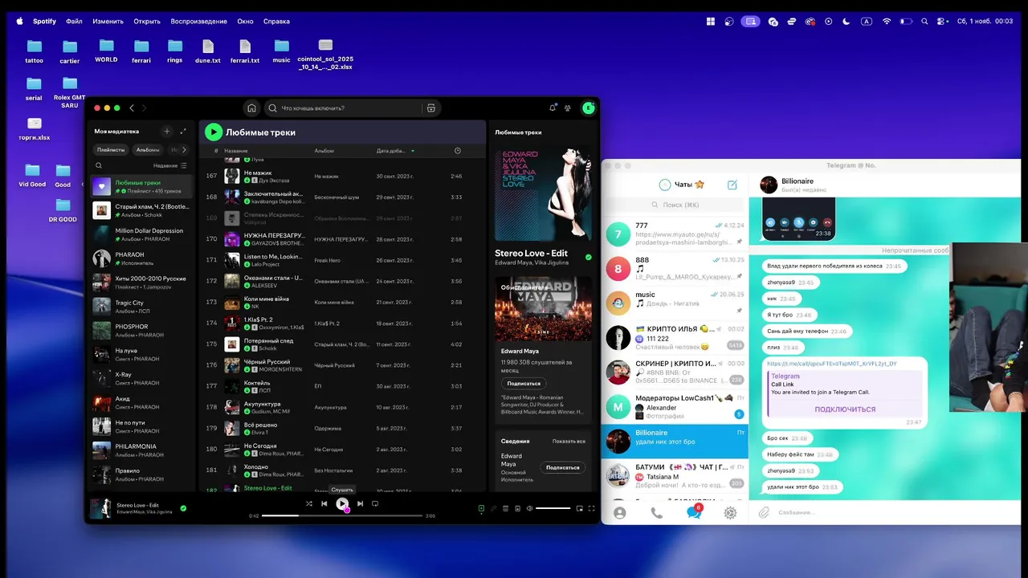Click the Stereo Love album cover in the side panel

(x=543, y=194)
